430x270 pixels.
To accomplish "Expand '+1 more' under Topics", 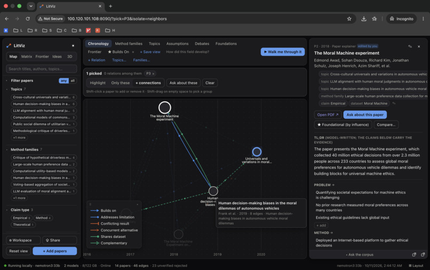I will coord(19,138).
